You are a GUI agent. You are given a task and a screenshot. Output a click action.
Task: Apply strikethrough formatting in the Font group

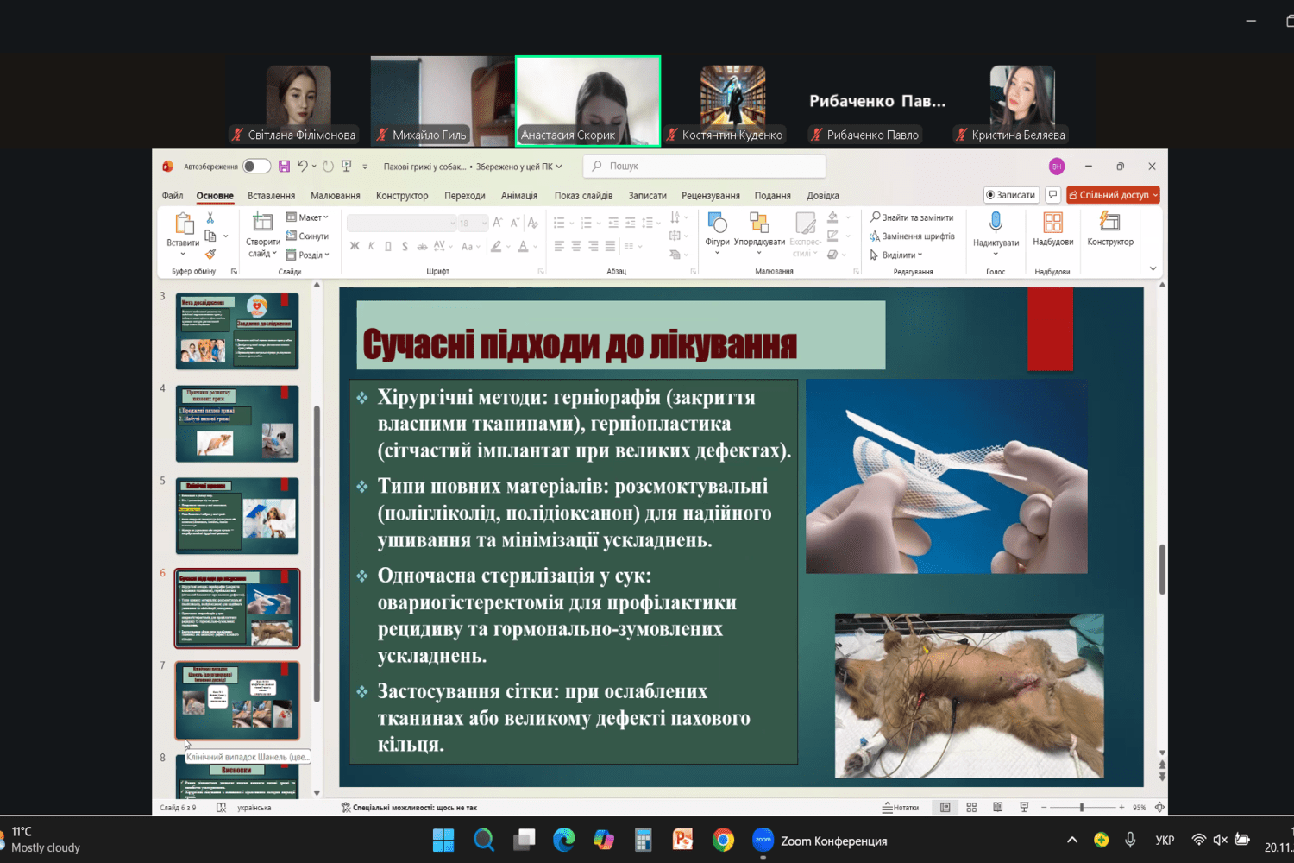coord(423,248)
